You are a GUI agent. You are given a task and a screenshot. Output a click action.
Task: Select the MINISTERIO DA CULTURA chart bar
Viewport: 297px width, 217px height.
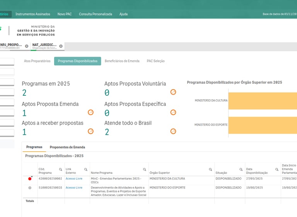tap(263, 101)
